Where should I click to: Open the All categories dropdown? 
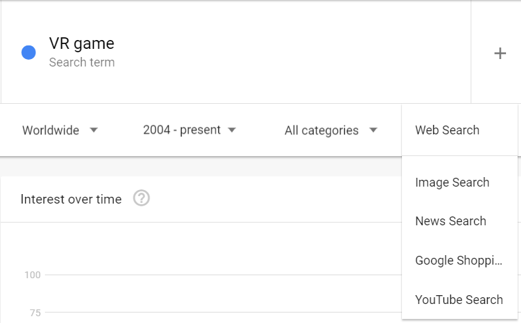331,130
